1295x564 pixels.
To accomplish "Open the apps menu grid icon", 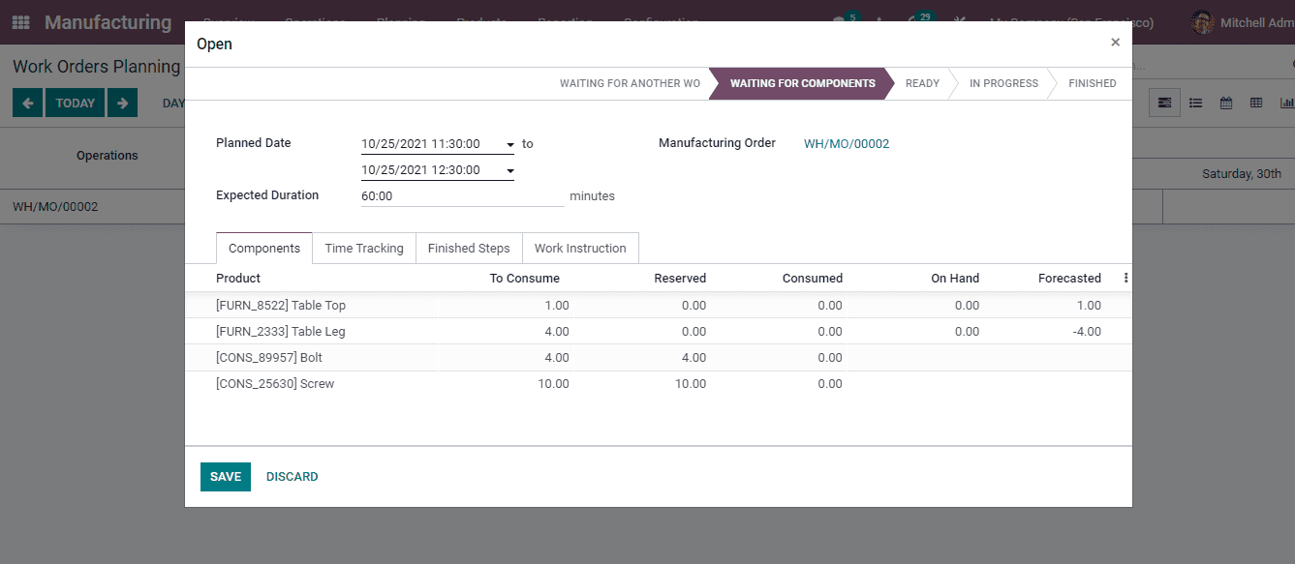I will click(20, 21).
